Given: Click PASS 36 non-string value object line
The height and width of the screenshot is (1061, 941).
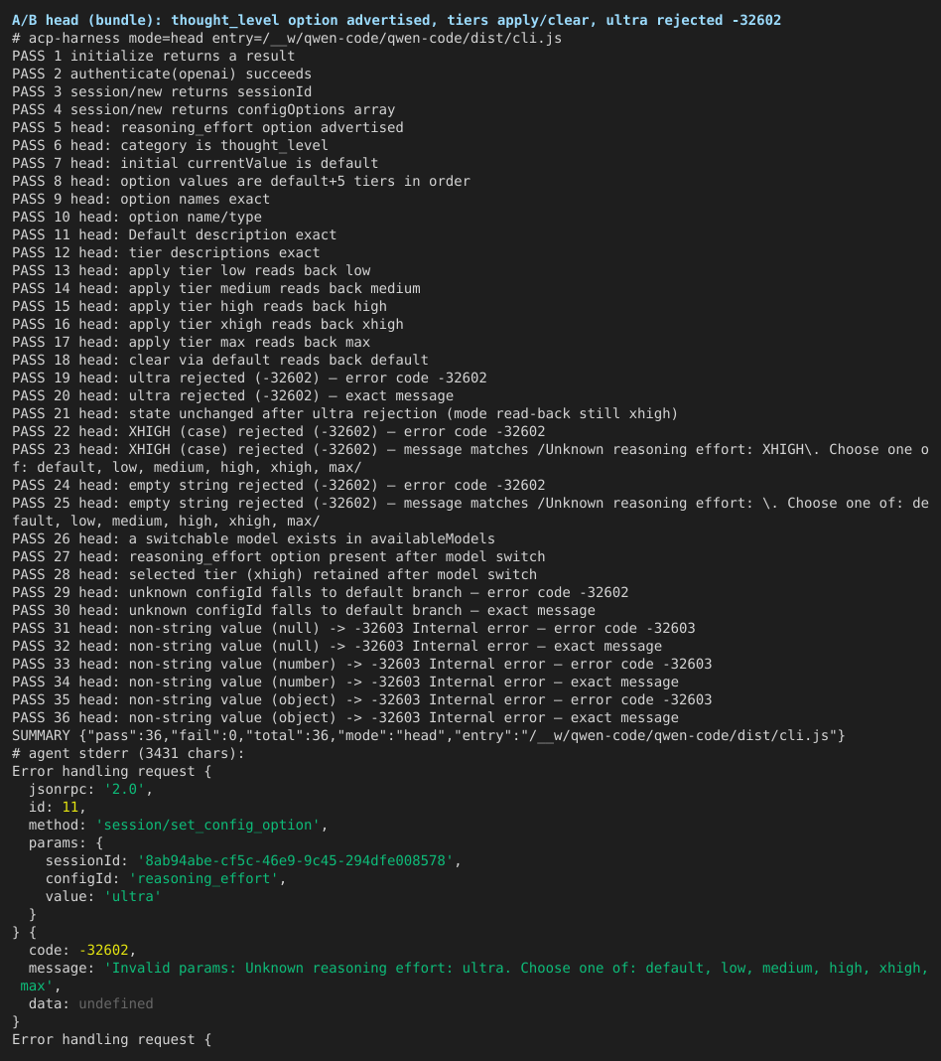Looking at the screenshot, I should [x=344, y=717].
